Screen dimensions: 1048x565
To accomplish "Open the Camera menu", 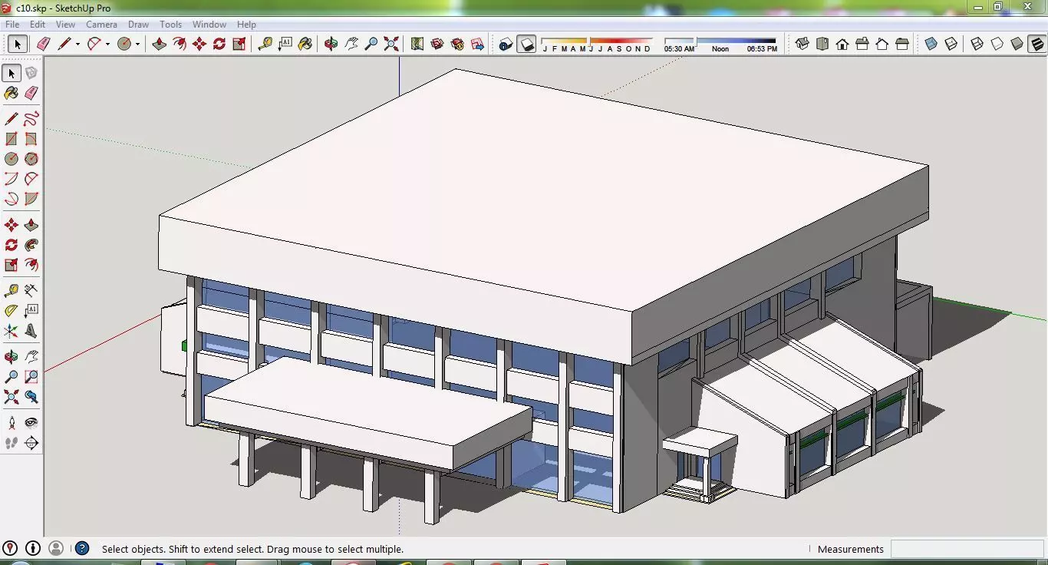I will click(101, 25).
